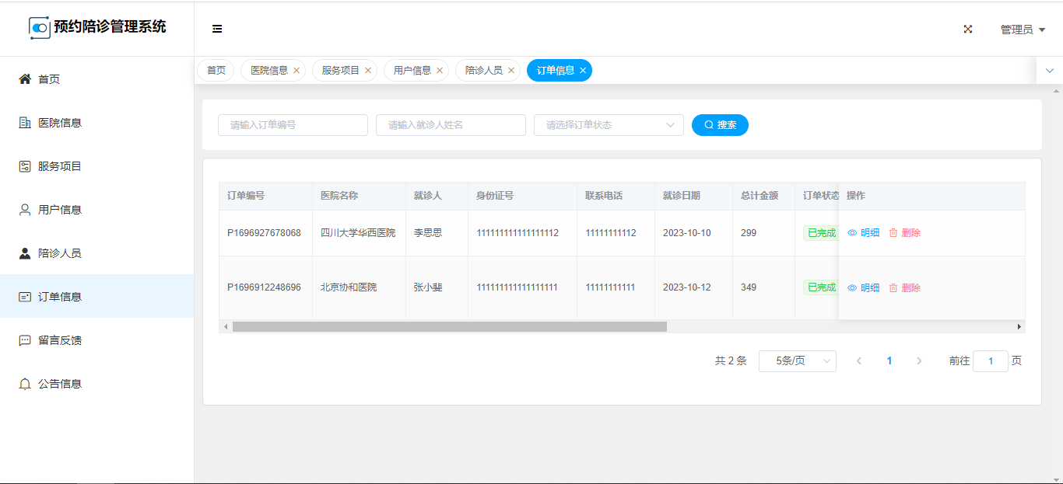Open 公告信息 in the sidebar
Image resolution: width=1063 pixels, height=484 pixels.
pyautogui.click(x=59, y=384)
